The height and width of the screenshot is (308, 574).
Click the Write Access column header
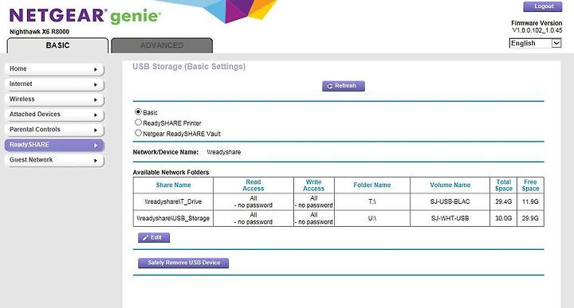[x=314, y=185]
